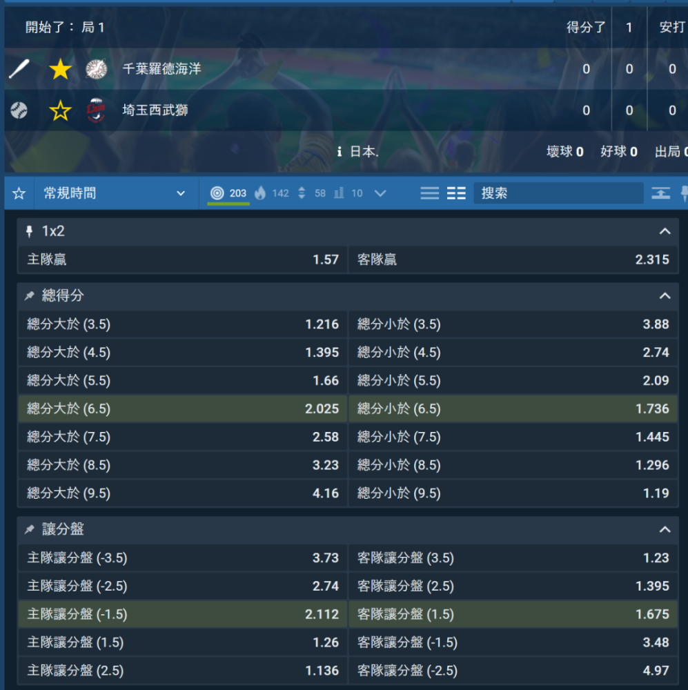
Task: Click the favorites star beside 常規時間
Action: click(x=19, y=194)
